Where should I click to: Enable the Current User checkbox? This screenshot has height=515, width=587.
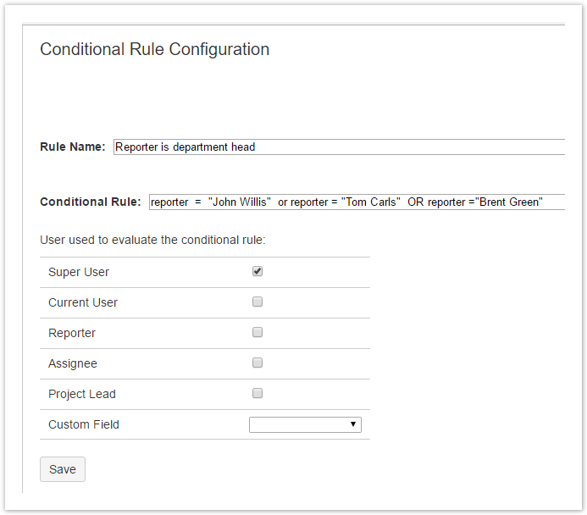pos(258,302)
